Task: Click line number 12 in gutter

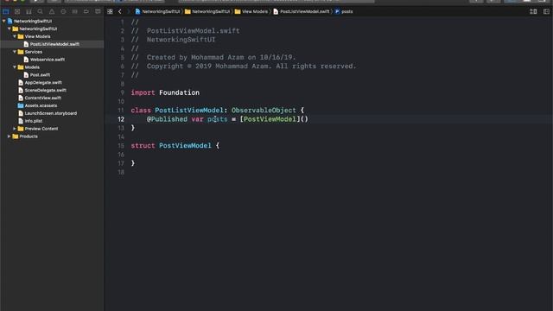Action: tap(121, 119)
